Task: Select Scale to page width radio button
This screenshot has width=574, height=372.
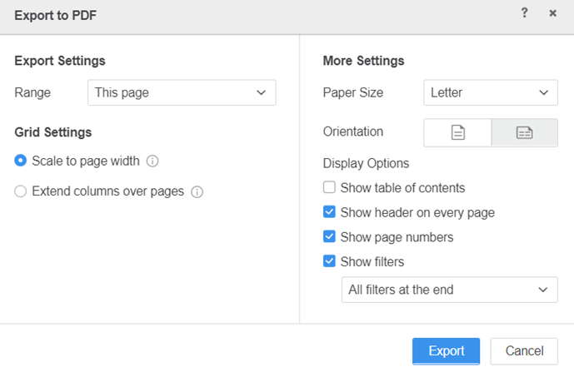Action: [21, 161]
